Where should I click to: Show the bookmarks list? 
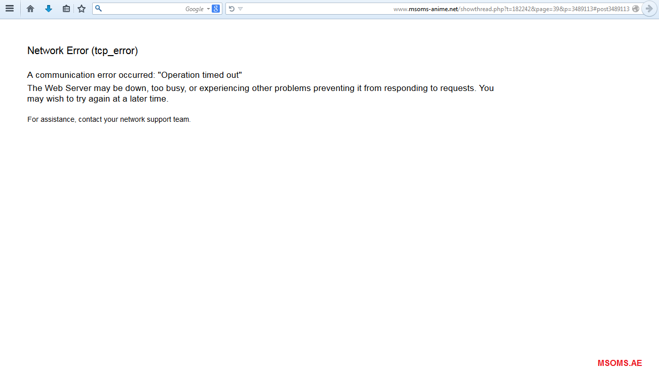tap(66, 9)
